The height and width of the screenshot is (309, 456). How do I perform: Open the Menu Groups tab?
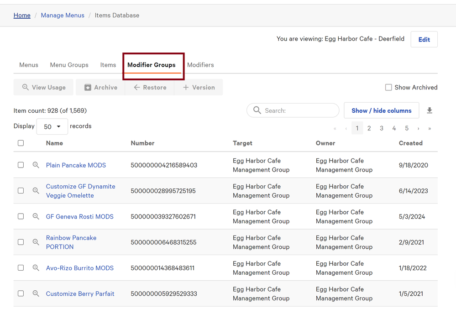click(x=69, y=65)
